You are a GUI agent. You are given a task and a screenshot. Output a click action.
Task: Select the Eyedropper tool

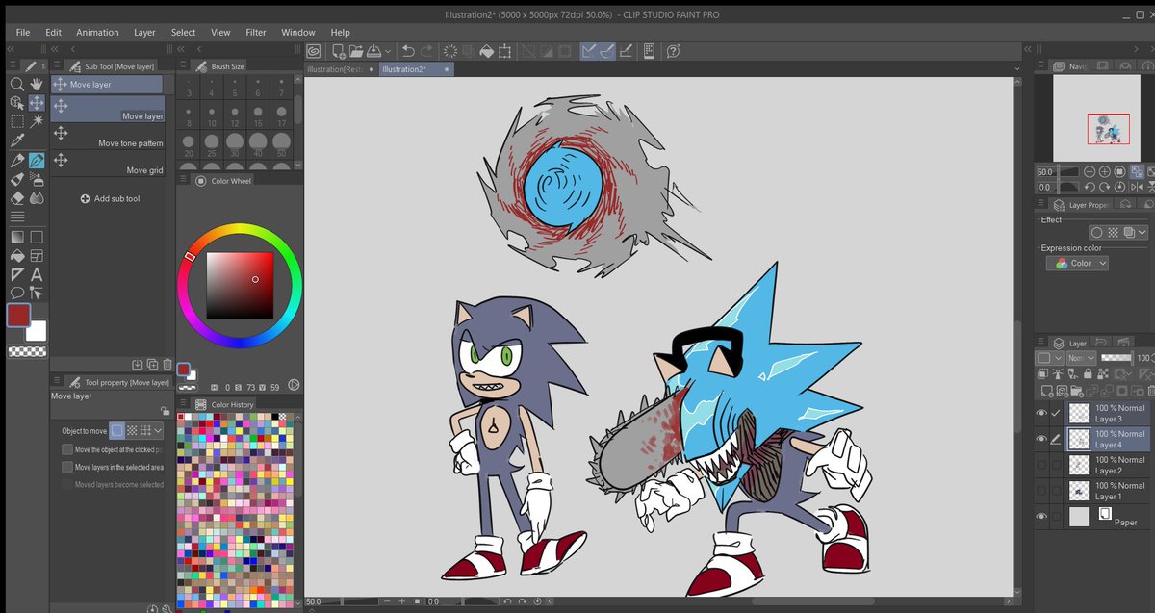[x=16, y=141]
